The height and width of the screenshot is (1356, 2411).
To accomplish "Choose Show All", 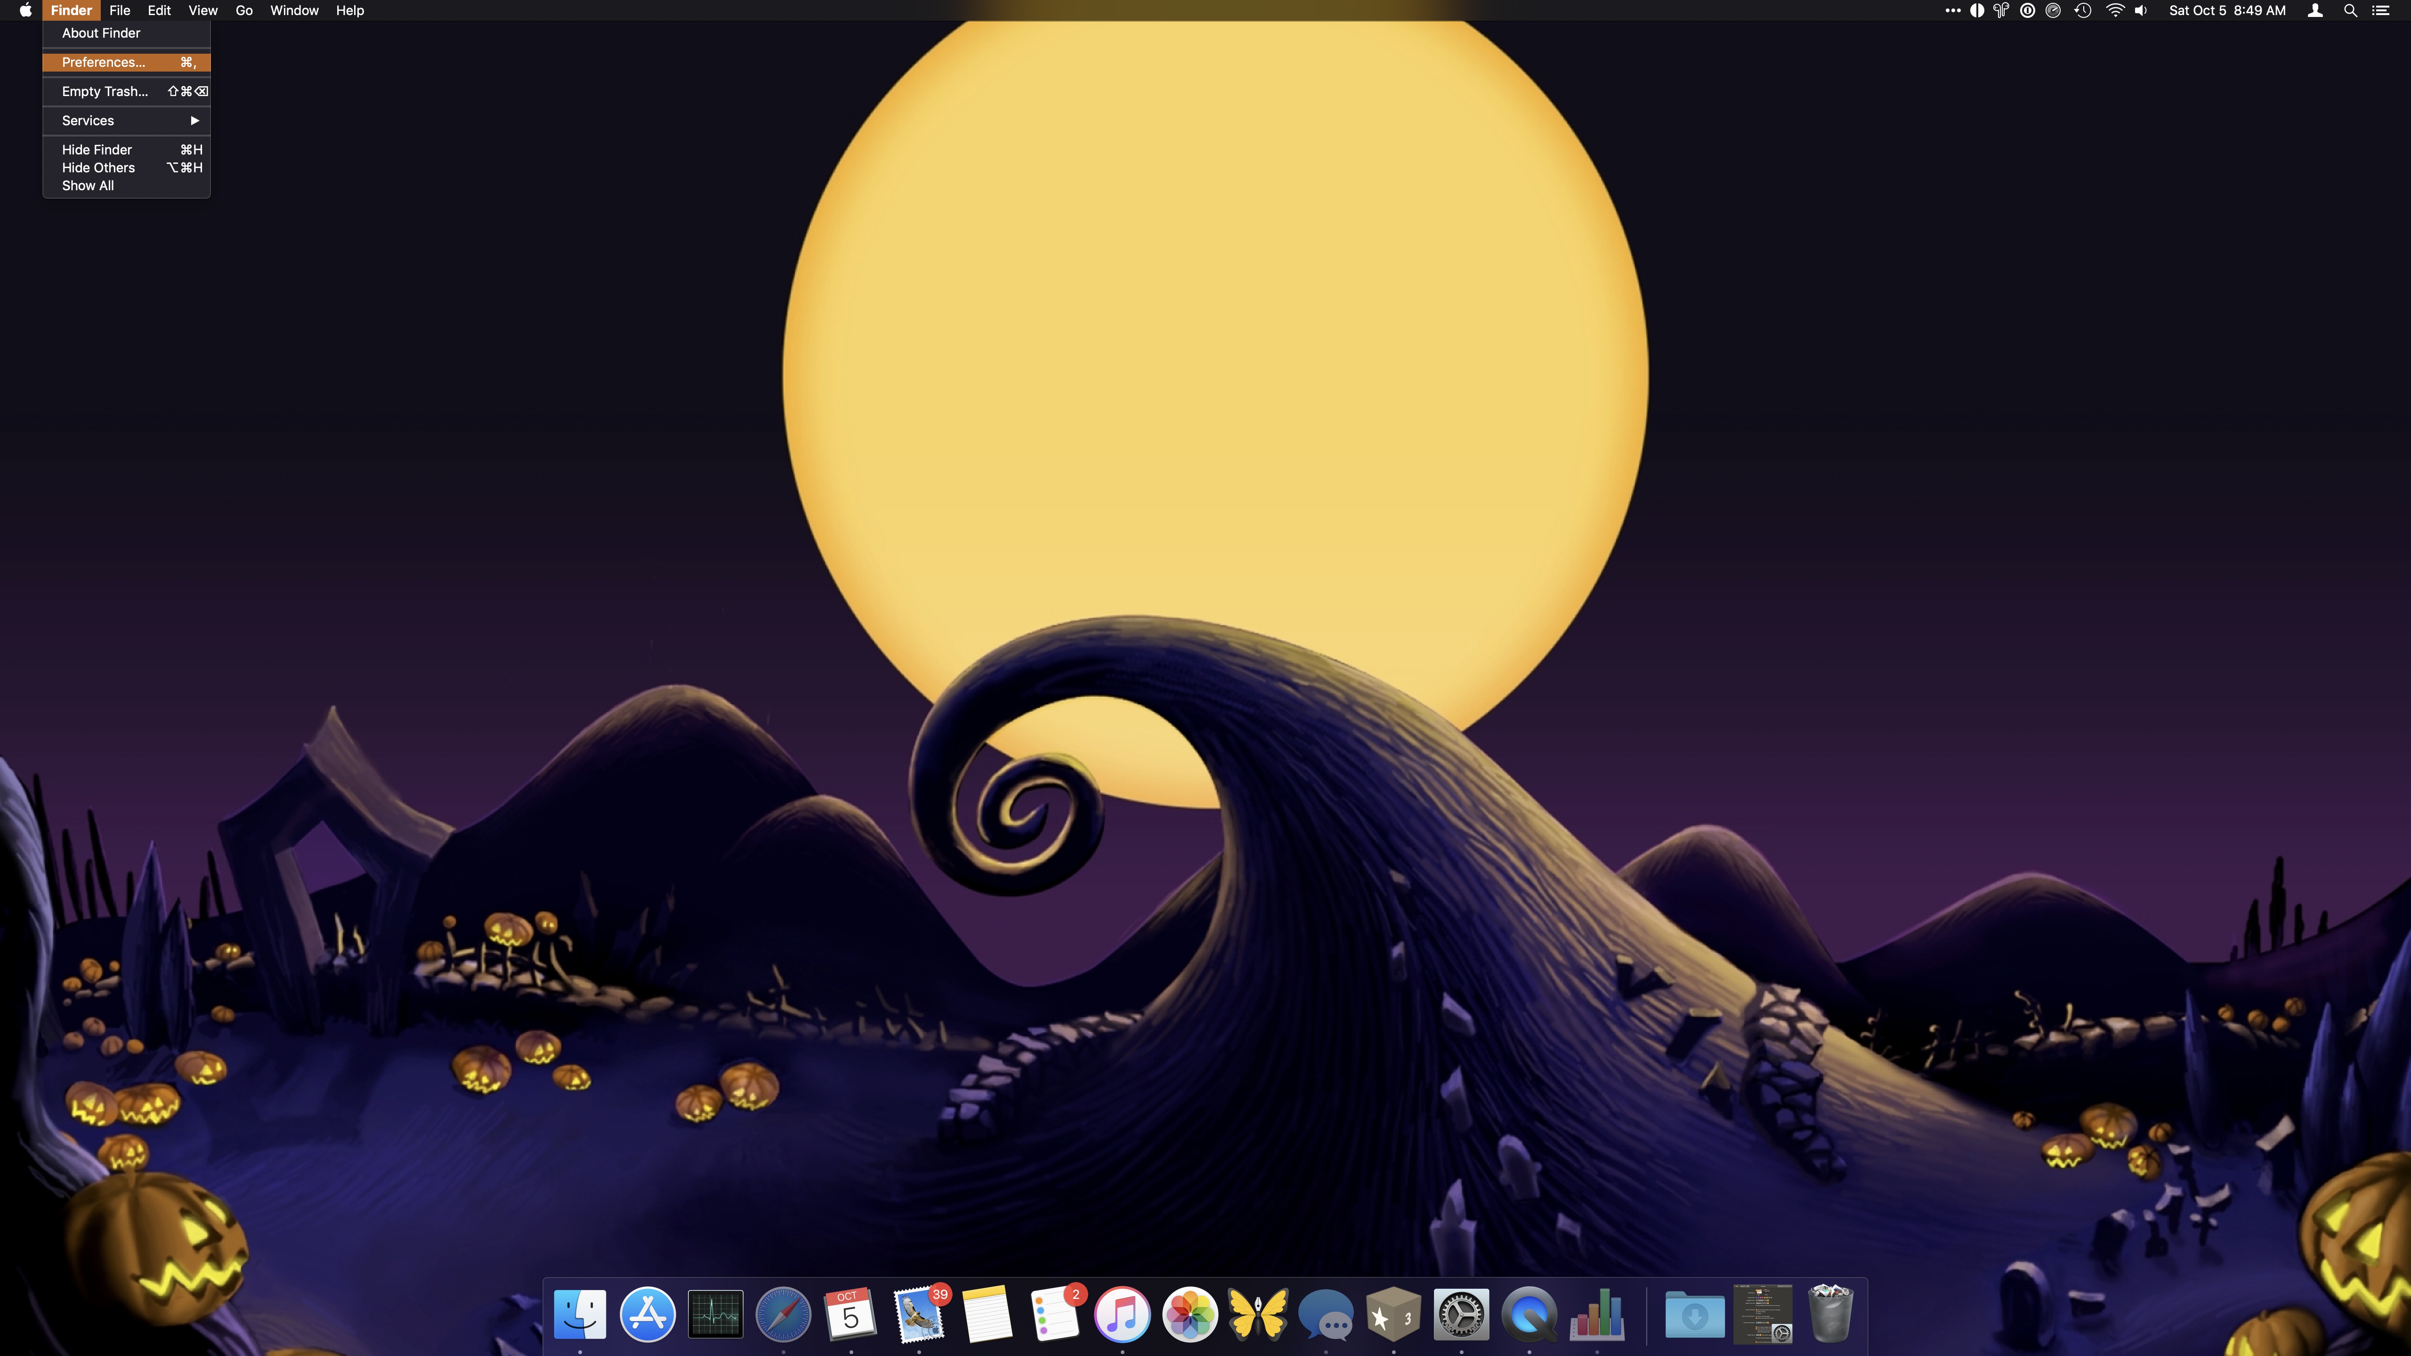I will 126,186.
